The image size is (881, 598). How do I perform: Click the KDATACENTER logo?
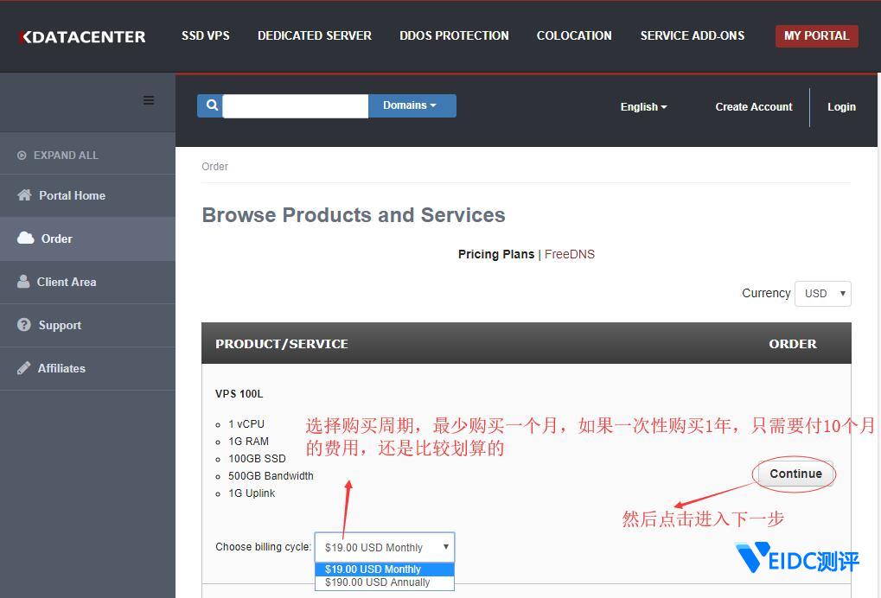click(80, 36)
